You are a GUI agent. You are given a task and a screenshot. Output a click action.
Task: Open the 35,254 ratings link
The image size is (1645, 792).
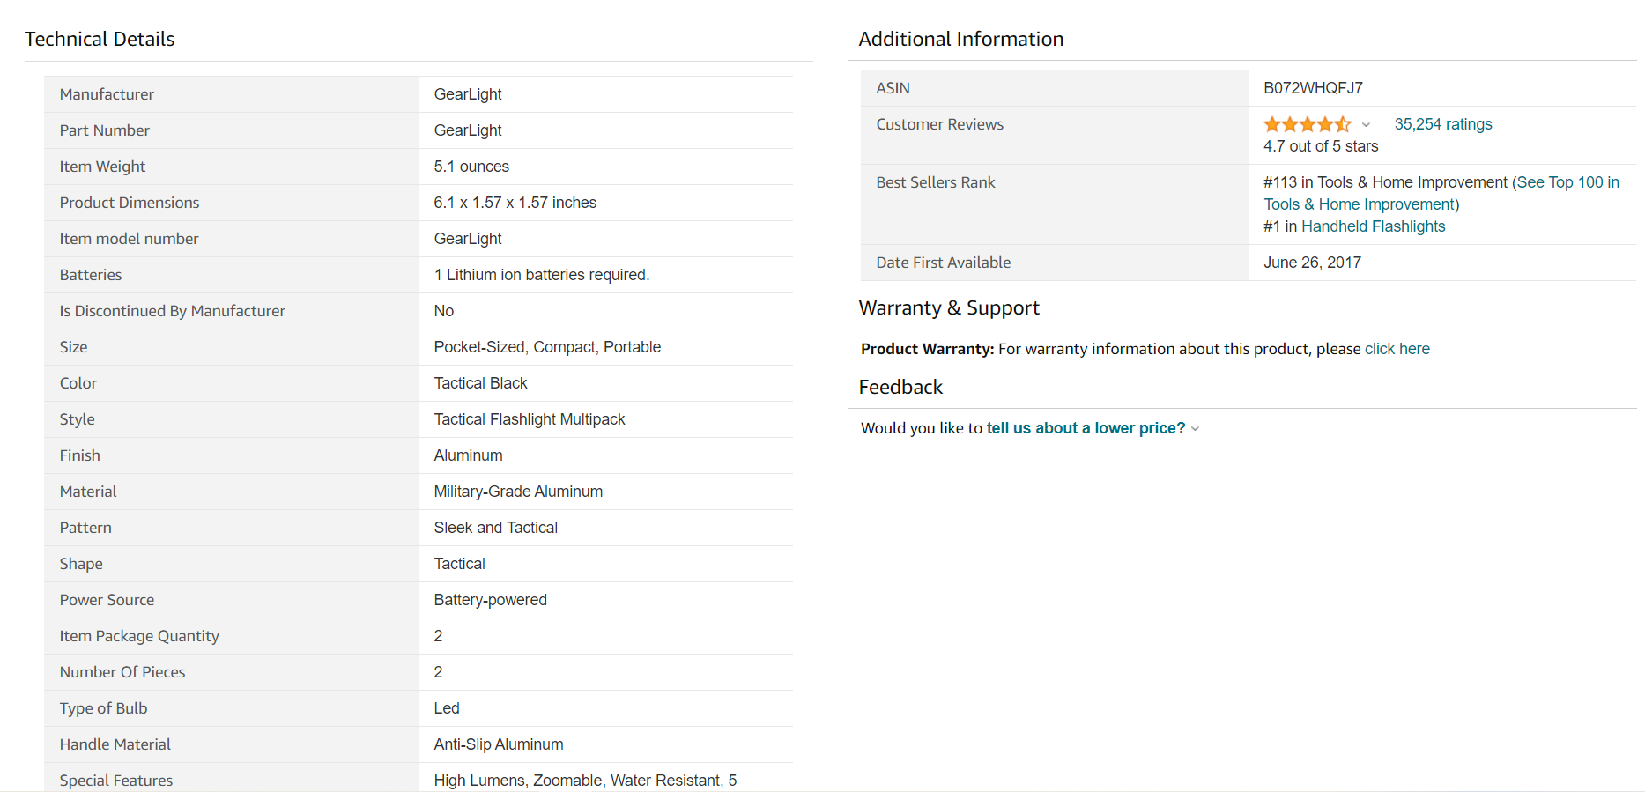click(x=1443, y=124)
